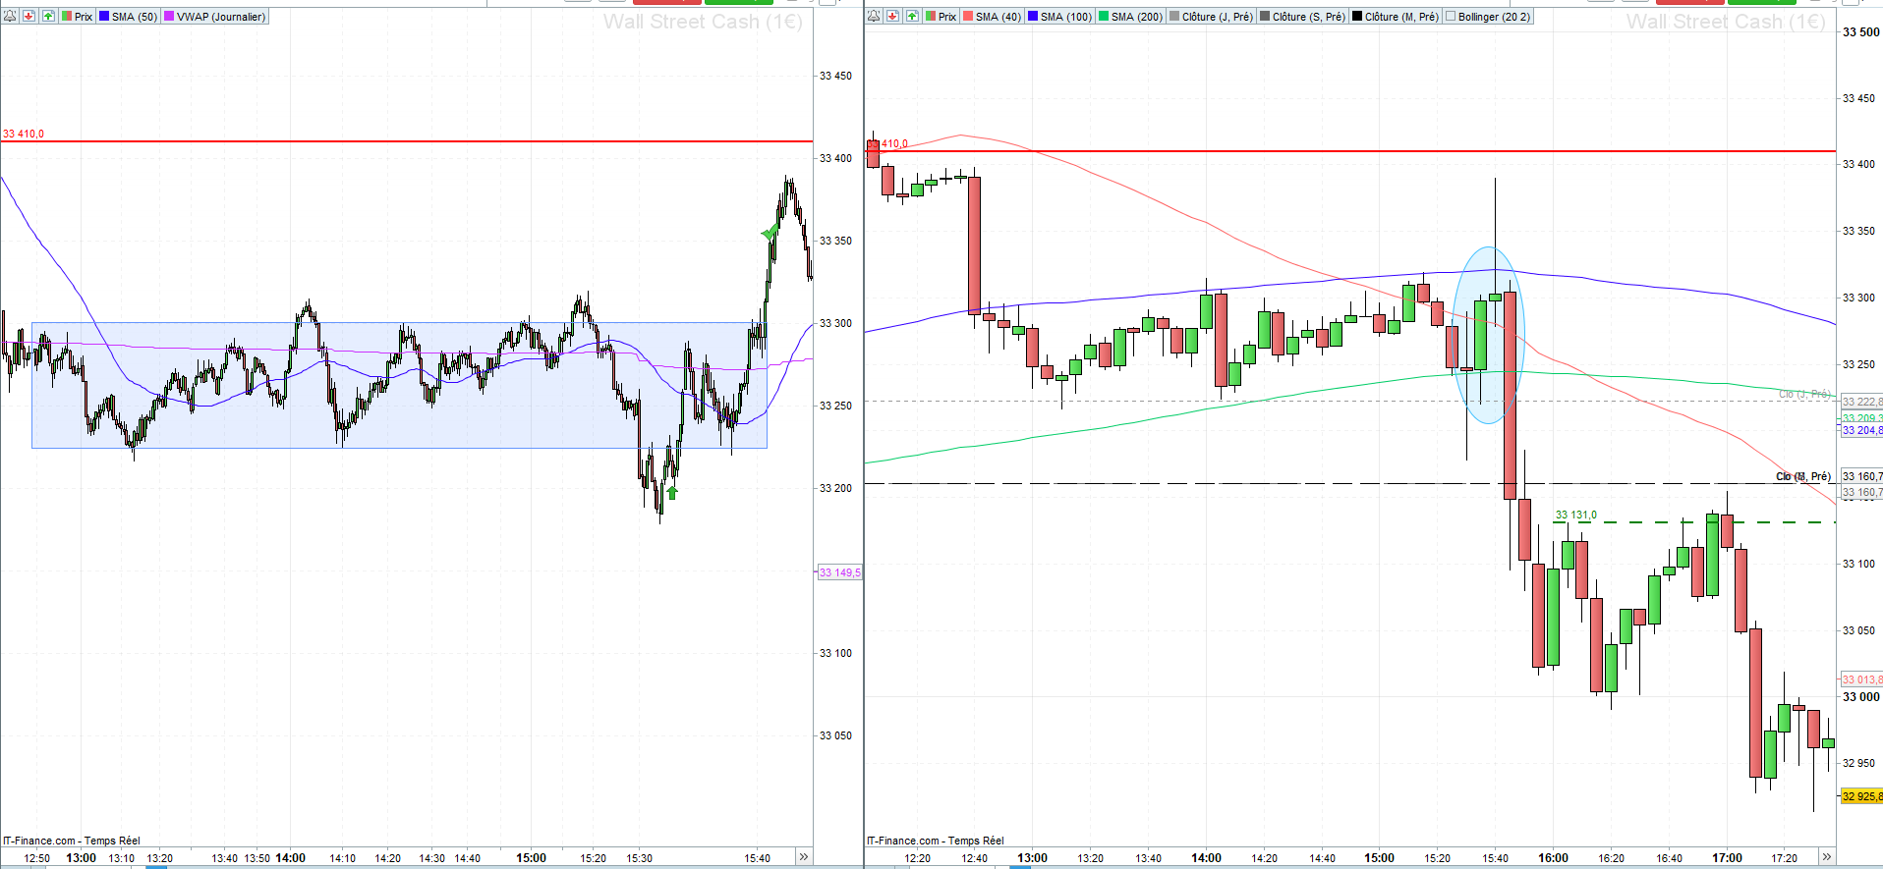This screenshot has height=869, width=1883.
Task: Open the Clôture (S, Pré) indicator settings
Action: tap(1303, 17)
